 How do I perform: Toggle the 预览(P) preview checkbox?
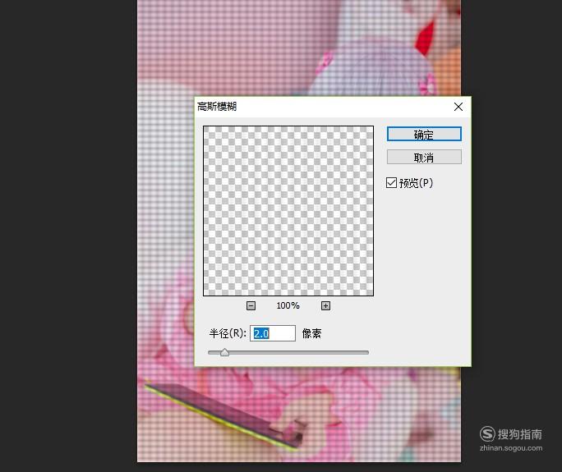[x=391, y=182]
